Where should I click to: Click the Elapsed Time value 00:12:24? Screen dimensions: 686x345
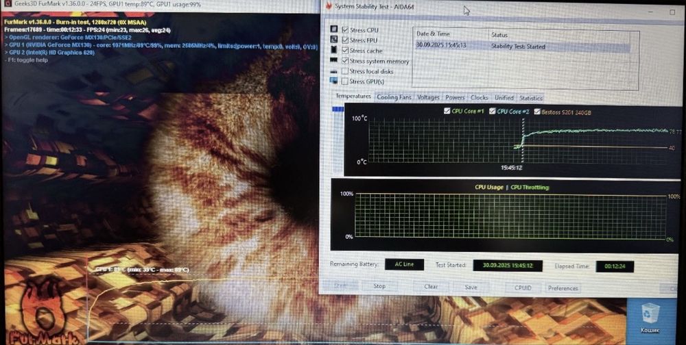(615, 266)
